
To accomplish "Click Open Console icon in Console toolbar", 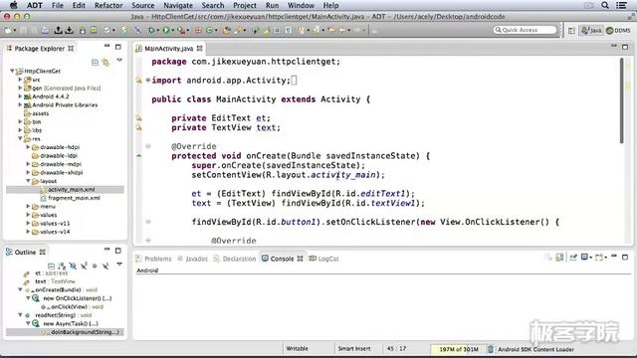I will tap(599, 257).
